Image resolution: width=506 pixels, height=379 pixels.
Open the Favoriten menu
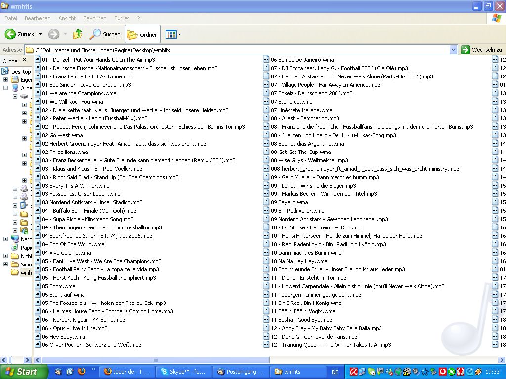95,18
